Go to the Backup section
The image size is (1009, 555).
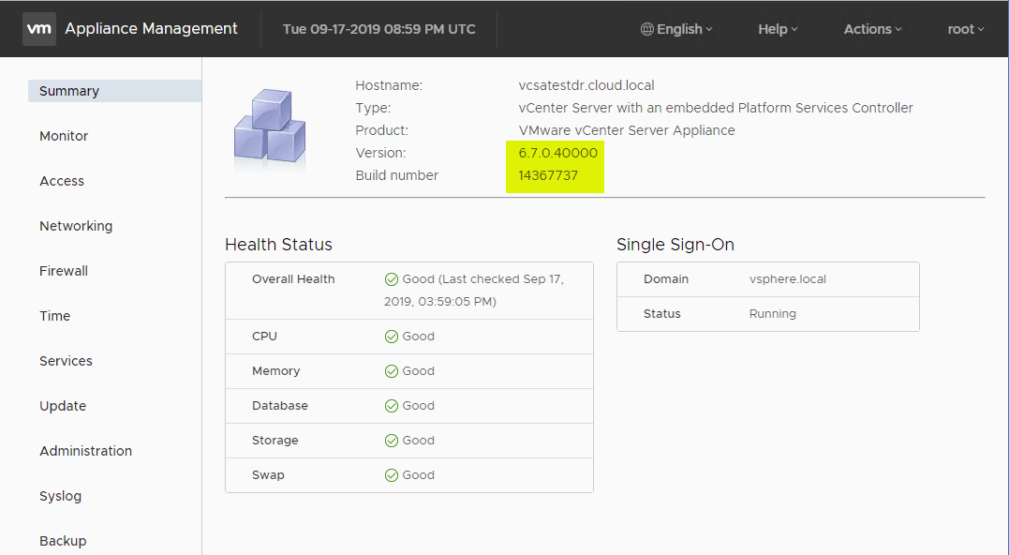63,540
